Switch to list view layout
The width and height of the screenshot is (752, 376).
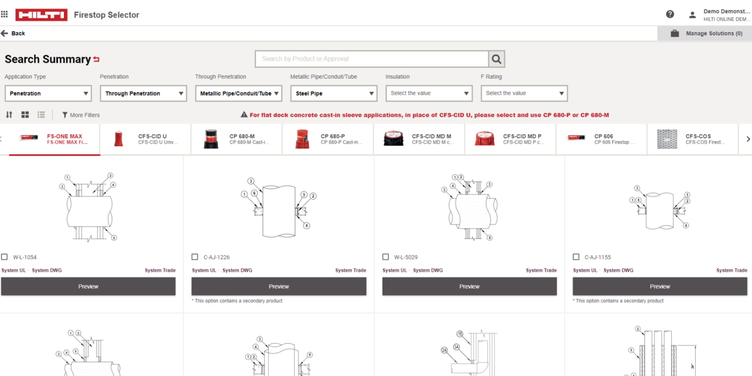41,115
